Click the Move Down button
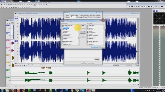 (83, 33)
